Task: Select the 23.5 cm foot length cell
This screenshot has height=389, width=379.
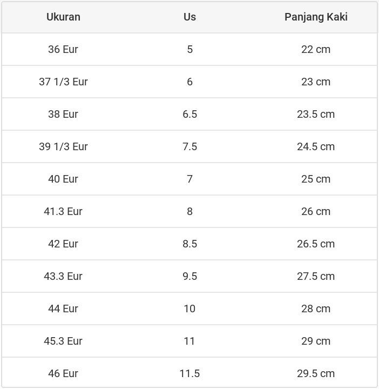Action: point(316,114)
